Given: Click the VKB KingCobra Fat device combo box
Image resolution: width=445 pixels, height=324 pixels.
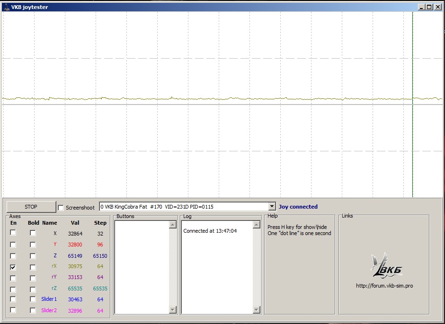Looking at the screenshot, I should (184, 207).
